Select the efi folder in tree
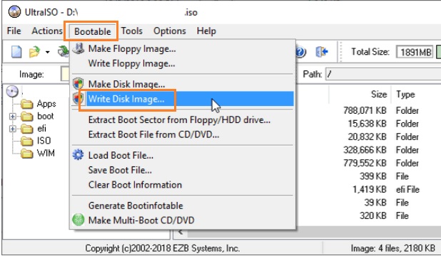Viewport: 441px width, 256px height. [34, 129]
